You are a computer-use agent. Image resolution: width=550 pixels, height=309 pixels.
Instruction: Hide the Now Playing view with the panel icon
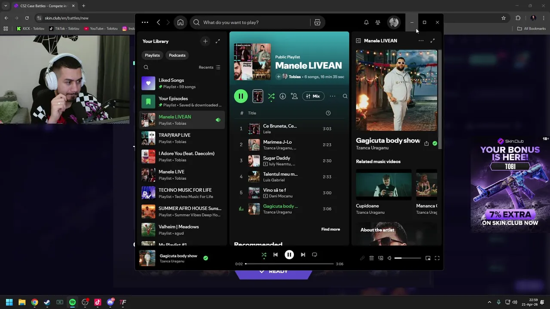[358, 41]
